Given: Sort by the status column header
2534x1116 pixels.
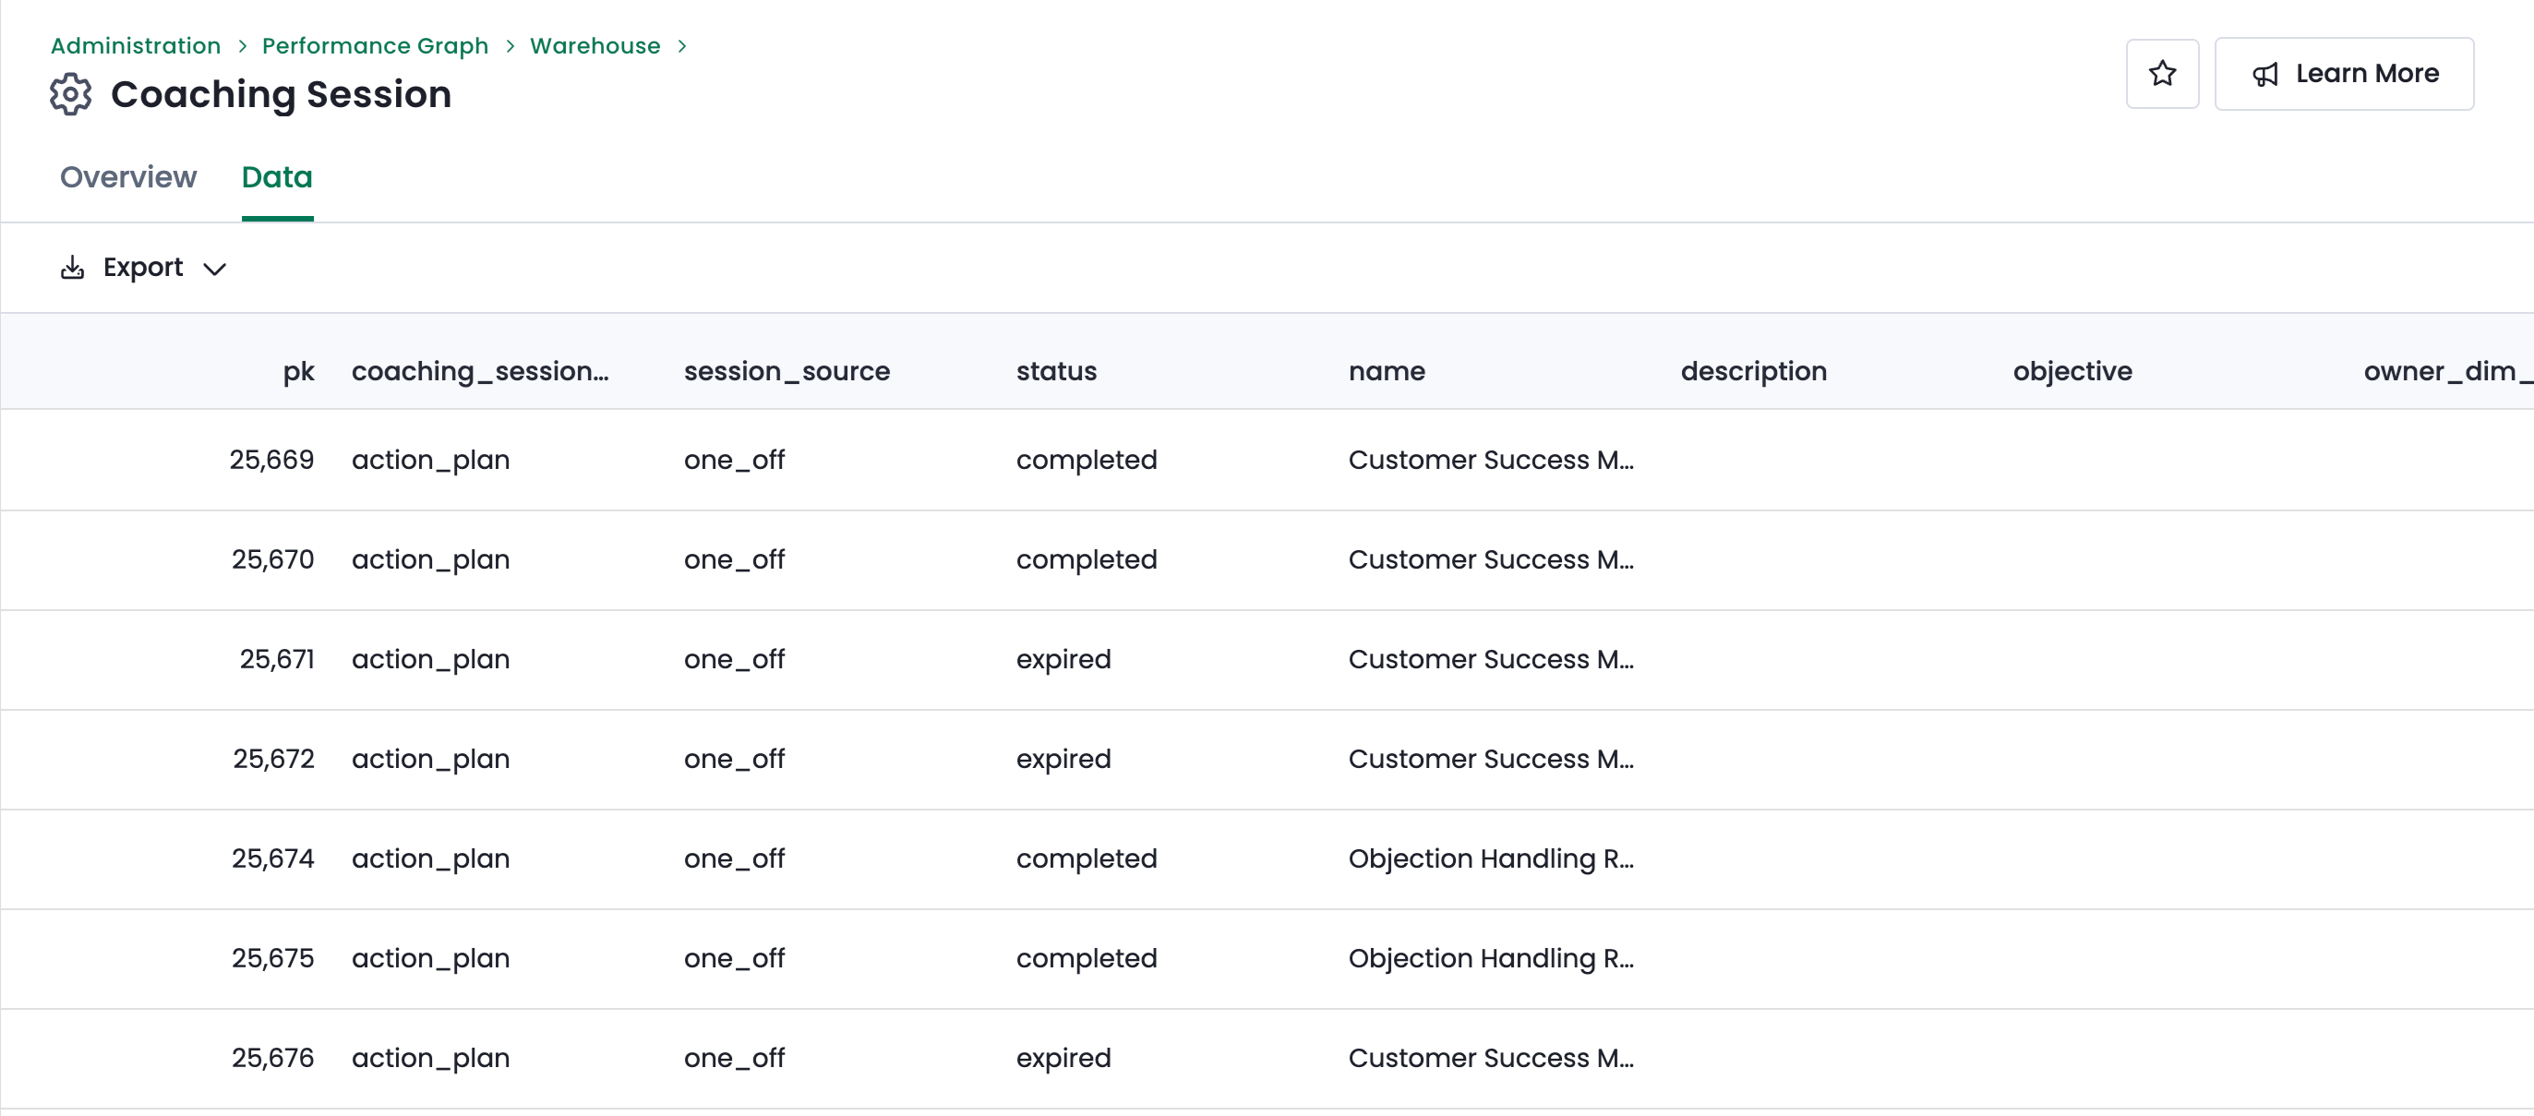Looking at the screenshot, I should click(1056, 372).
